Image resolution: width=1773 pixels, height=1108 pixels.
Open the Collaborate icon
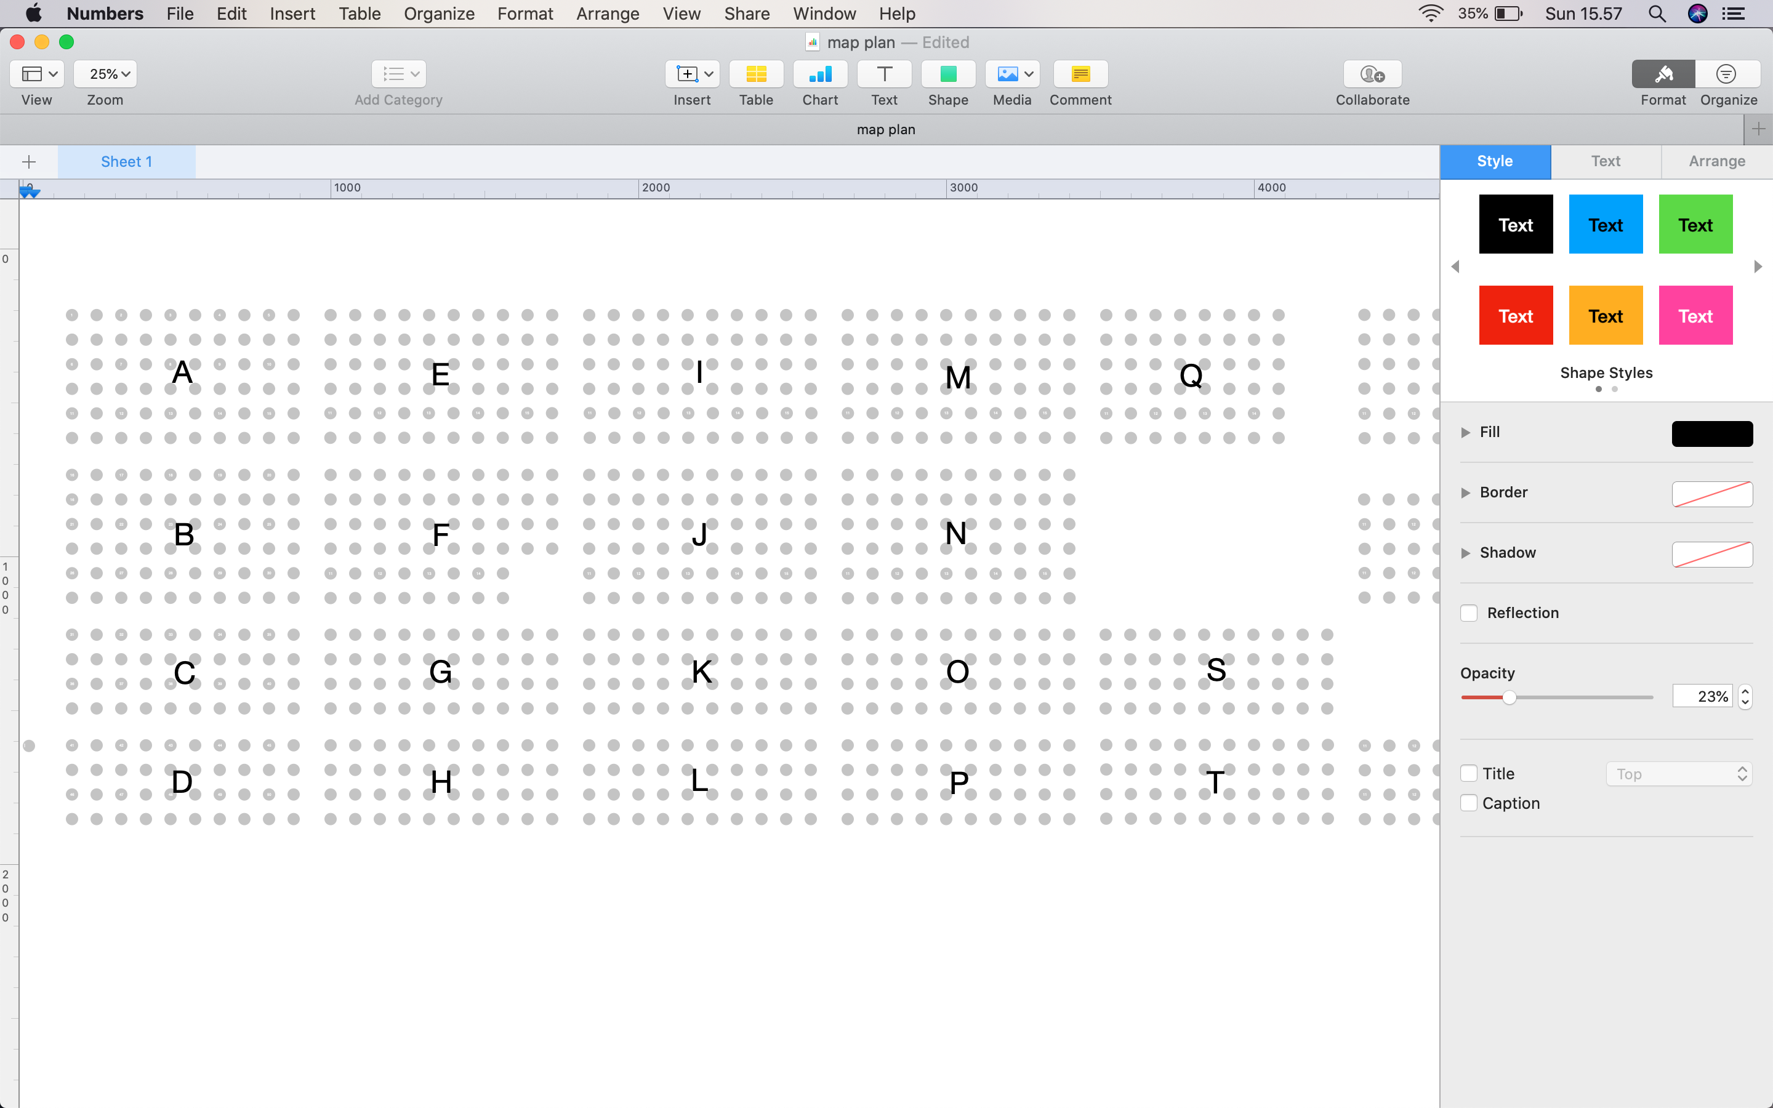click(x=1372, y=74)
